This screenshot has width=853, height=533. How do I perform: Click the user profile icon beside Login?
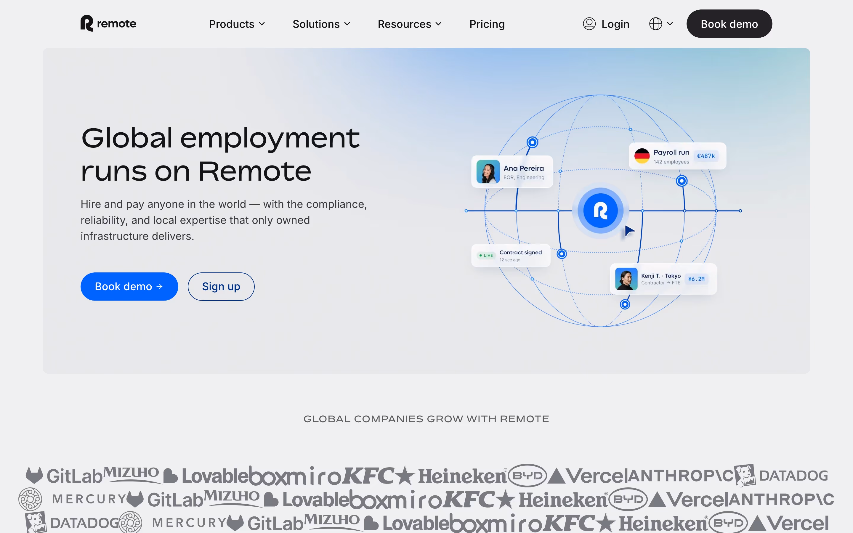click(x=589, y=24)
